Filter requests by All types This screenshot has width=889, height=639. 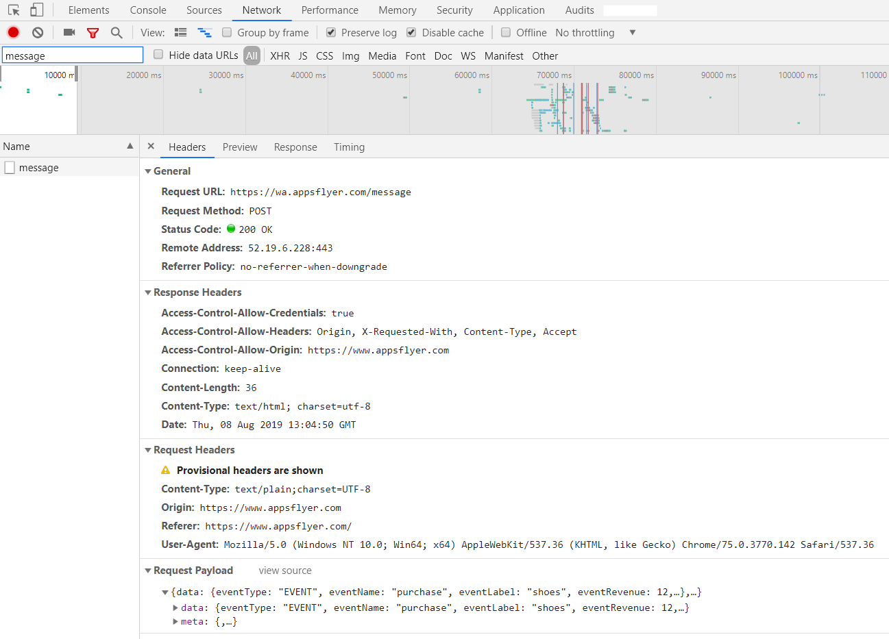[252, 55]
